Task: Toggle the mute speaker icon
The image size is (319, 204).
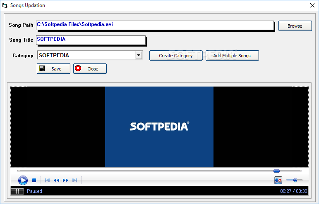Action: [x=278, y=180]
